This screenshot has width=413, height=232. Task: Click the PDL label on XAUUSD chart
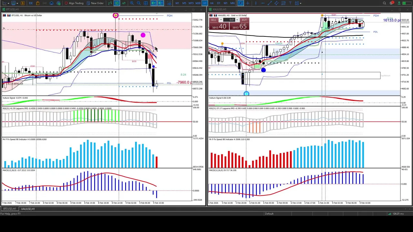click(x=375, y=32)
